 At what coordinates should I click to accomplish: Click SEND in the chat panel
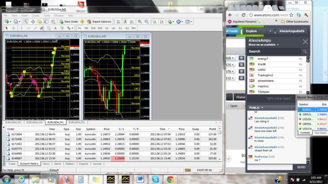point(301,167)
